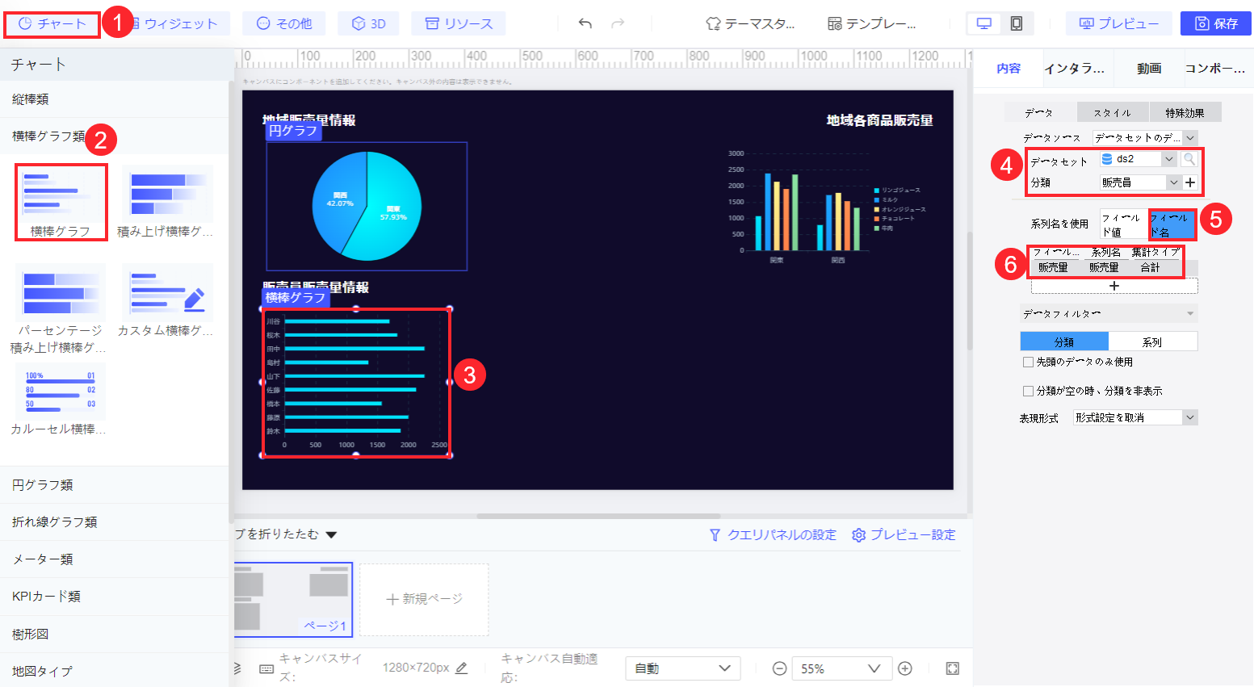This screenshot has height=687, width=1254.
Task: Choose the パーセンテージ積み上げ横棒グラフ icon
Action: 61,291
